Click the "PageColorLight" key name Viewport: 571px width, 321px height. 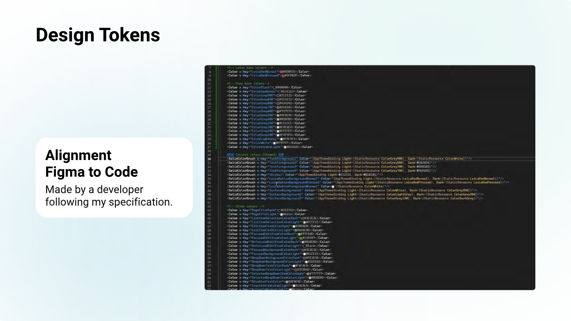264,214
